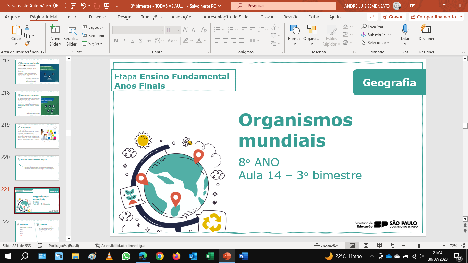Click the Cut scissors icon
The height and width of the screenshot is (263, 468).
click(27, 27)
